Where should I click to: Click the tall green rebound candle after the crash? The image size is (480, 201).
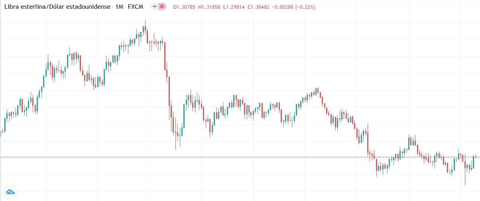(x=184, y=115)
